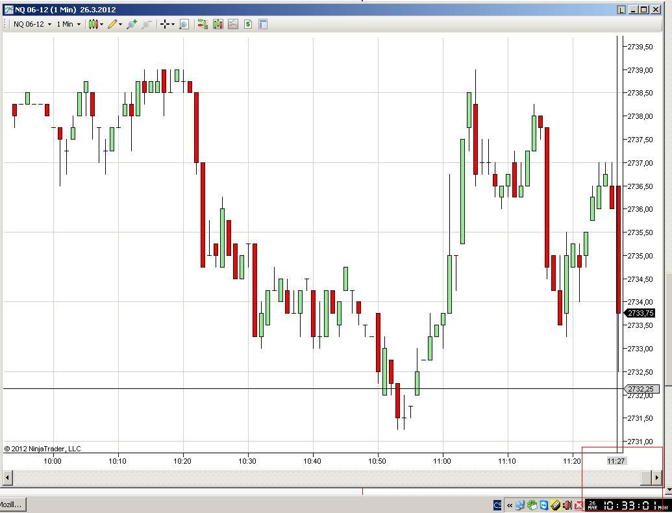Click the horizontal scrollbar right arrow
672x513 pixels.
tap(656, 477)
